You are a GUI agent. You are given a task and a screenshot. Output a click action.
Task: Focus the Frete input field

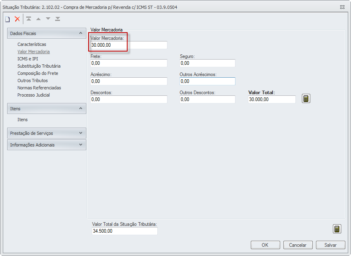(129, 63)
